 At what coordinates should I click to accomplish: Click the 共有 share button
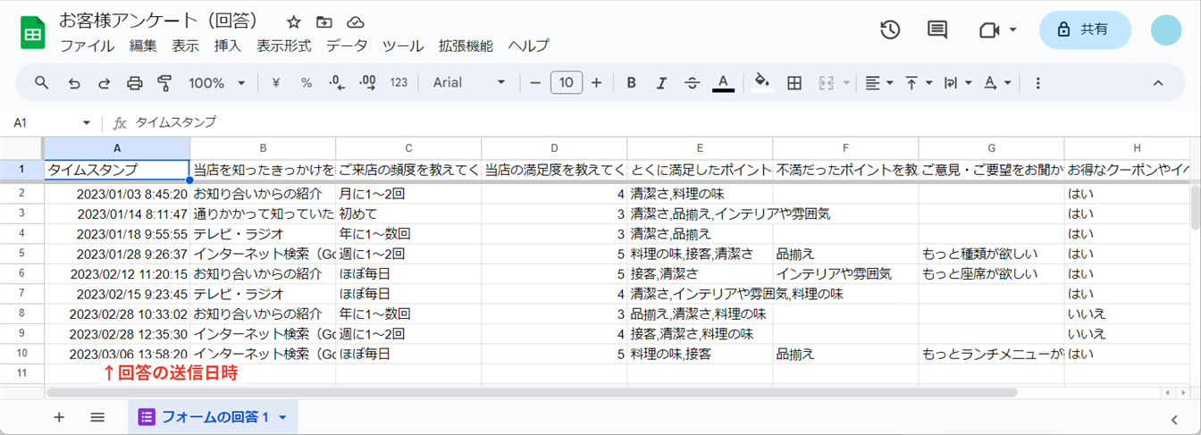click(x=1085, y=29)
